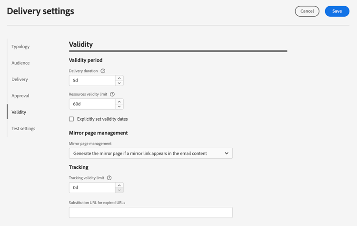Open Mirror page management dropdown

150,154
